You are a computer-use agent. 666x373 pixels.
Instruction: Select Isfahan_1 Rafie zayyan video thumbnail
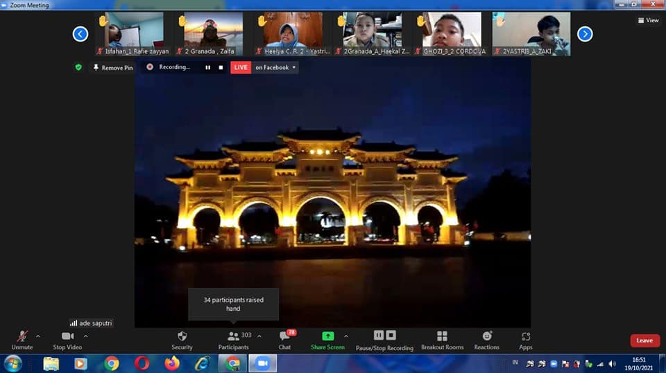coord(132,33)
